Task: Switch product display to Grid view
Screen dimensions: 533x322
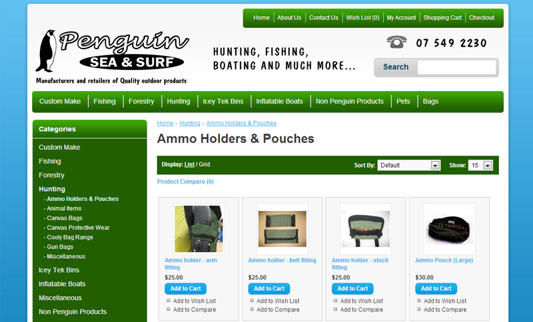Action: 205,164
